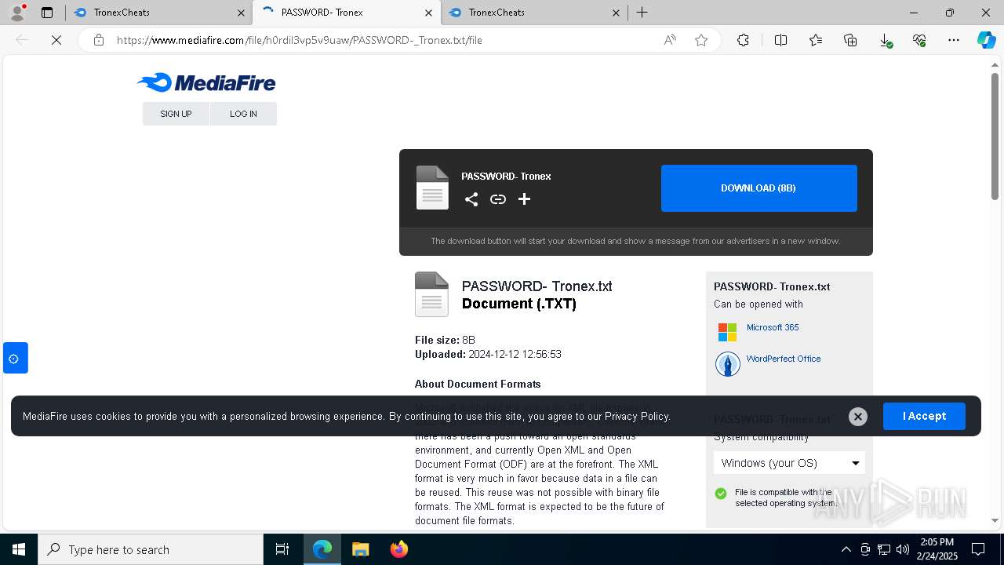Click I Accept on cookie banner
This screenshot has height=565, width=1004.
[924, 416]
